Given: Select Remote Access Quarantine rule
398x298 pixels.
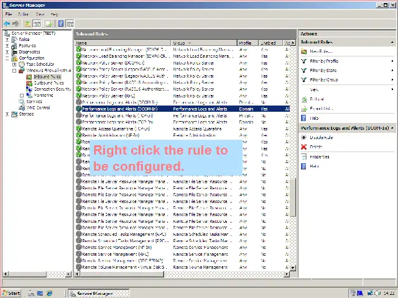Looking at the screenshot, I should (182, 129).
